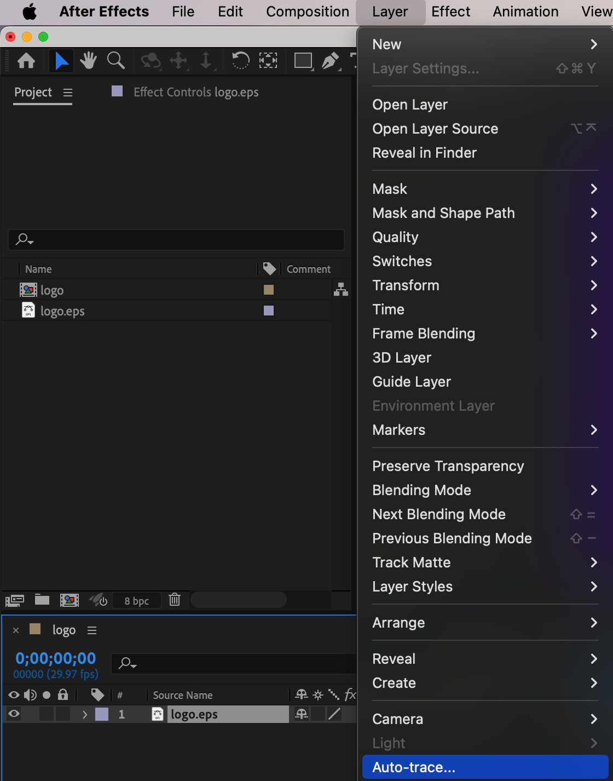Create a new folder in the project panel
Screen dimensions: 613x781
pos(42,600)
